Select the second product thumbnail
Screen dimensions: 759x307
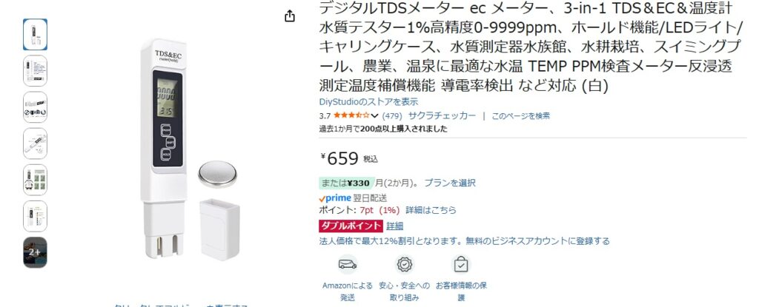(x=35, y=70)
